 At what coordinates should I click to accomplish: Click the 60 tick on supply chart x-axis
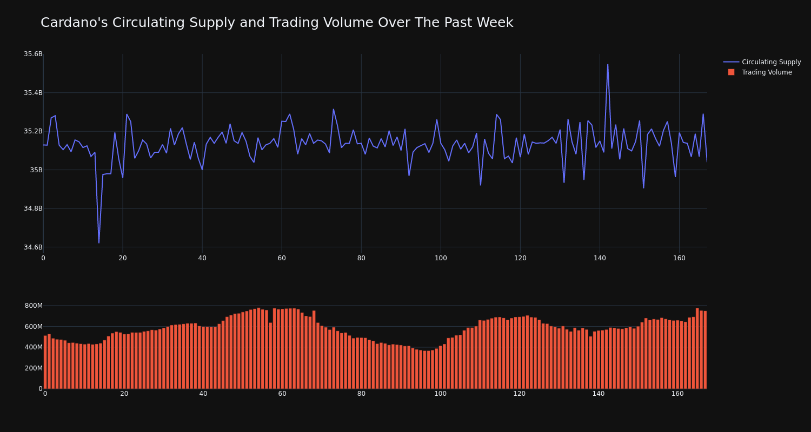click(282, 258)
